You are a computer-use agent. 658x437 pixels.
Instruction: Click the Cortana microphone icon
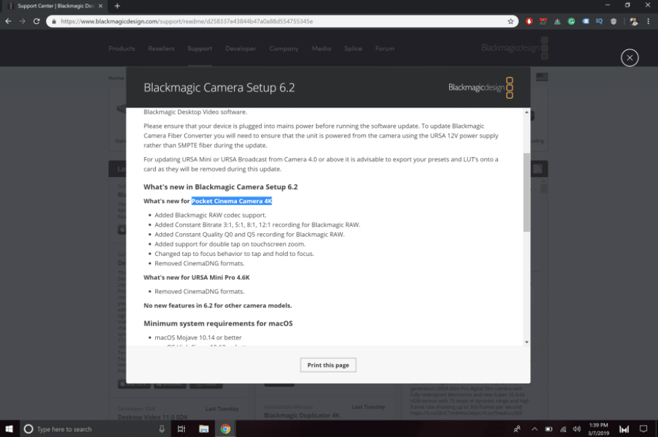click(161, 429)
